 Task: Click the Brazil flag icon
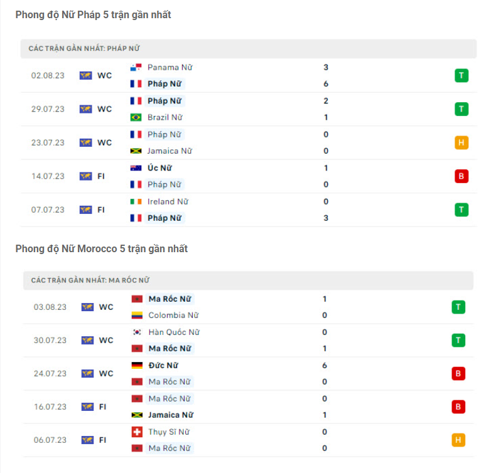136,117
